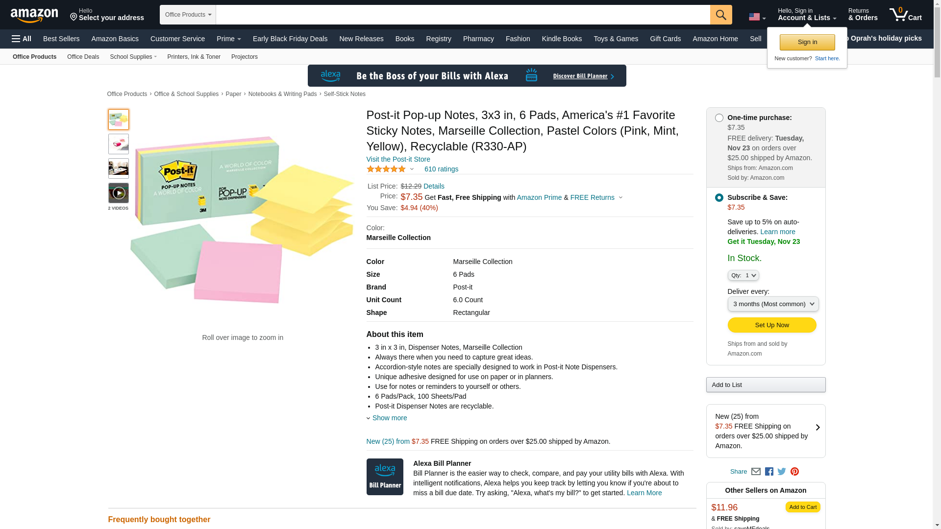Open the All hamburger menu
The image size is (941, 529).
coord(22,39)
